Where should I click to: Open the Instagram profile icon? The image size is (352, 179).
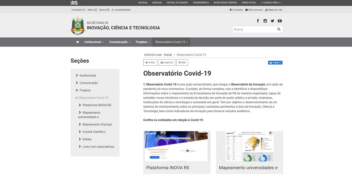click(265, 21)
